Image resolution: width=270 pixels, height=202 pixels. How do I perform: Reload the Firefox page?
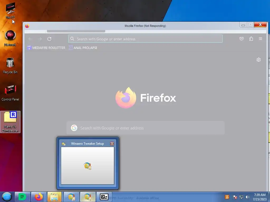tap(49, 39)
